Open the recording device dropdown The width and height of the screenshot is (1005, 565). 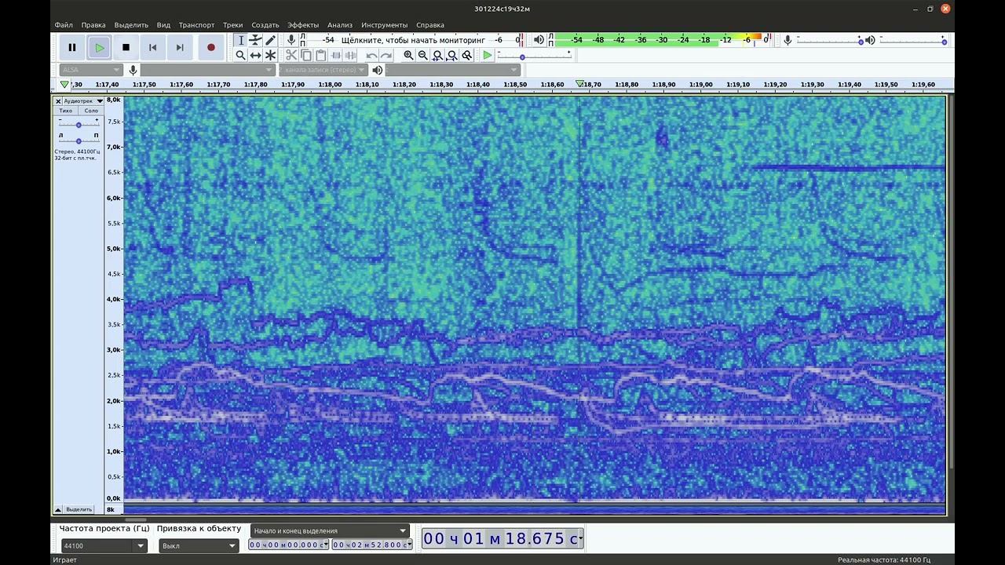207,70
